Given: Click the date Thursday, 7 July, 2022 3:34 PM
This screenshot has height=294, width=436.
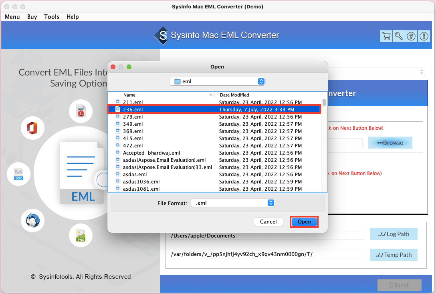Looking at the screenshot, I should coord(256,109).
